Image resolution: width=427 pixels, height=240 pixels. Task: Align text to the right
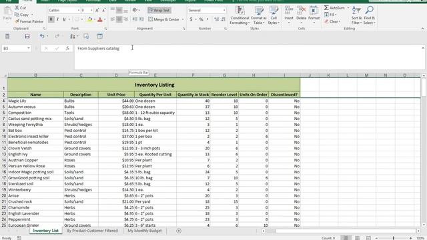coord(125,19)
